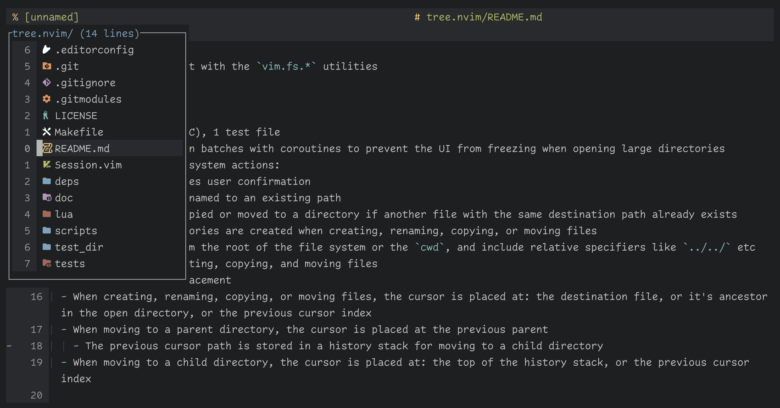780x408 pixels.
Task: Expand the lua folder
Action: pyautogui.click(x=64, y=214)
